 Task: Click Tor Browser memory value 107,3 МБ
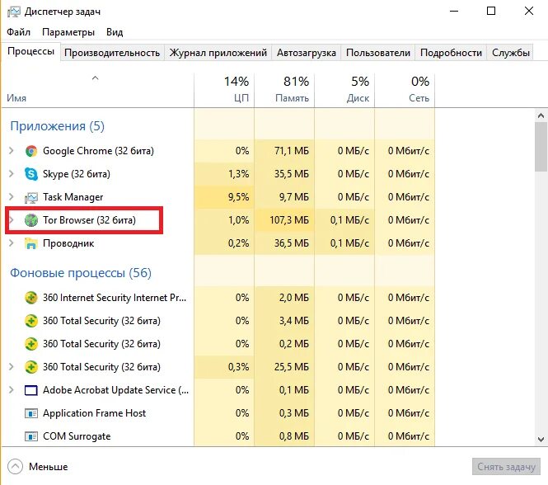(289, 220)
